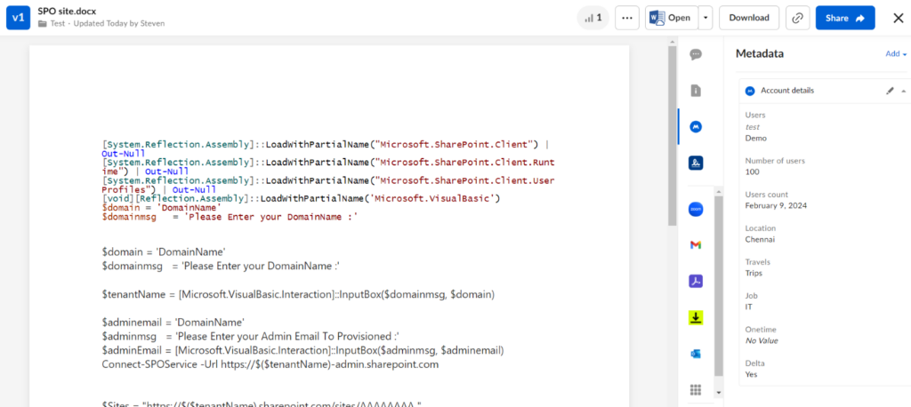Open the Gmail integration icon
Screen dimensions: 911x407
pyautogui.click(x=696, y=245)
